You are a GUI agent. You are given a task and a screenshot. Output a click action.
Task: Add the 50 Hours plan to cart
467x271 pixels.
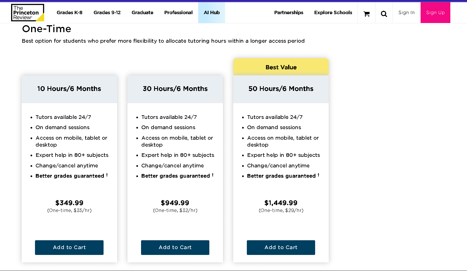coord(281,247)
